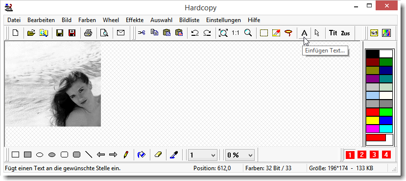The width and height of the screenshot is (406, 181).
Task: Select the empty rectangle drawing tool
Action: 16,155
